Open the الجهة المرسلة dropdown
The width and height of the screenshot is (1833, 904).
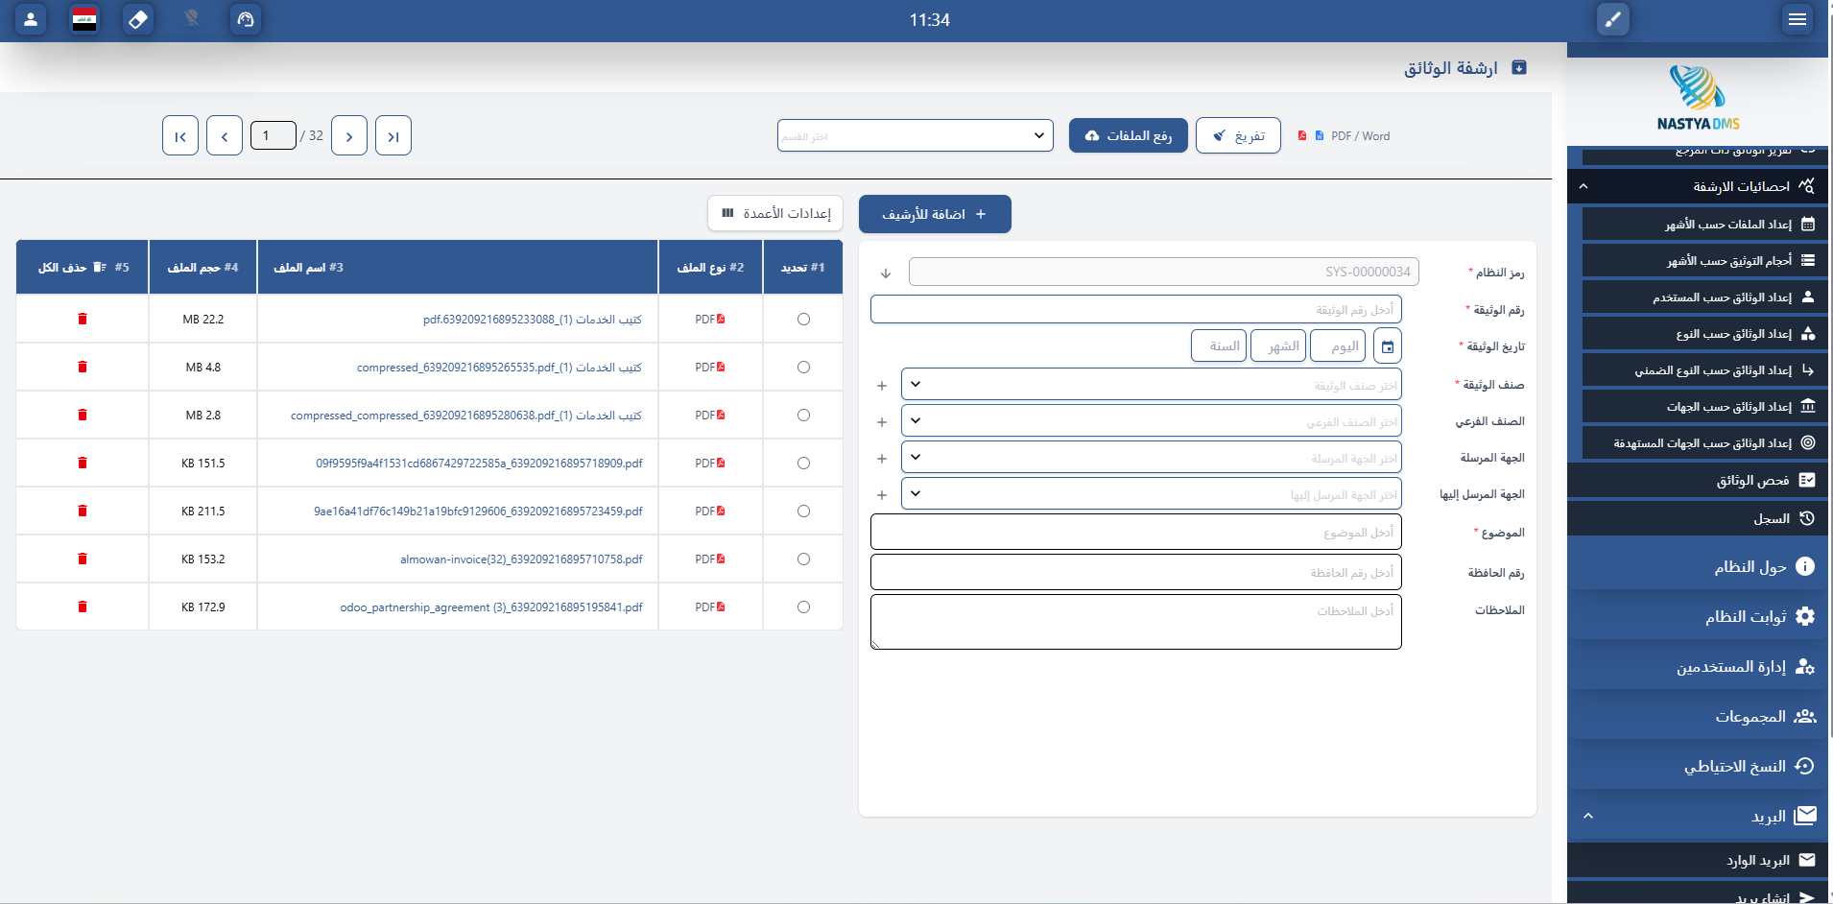click(1152, 458)
